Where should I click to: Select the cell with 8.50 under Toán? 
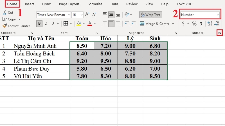(82, 46)
